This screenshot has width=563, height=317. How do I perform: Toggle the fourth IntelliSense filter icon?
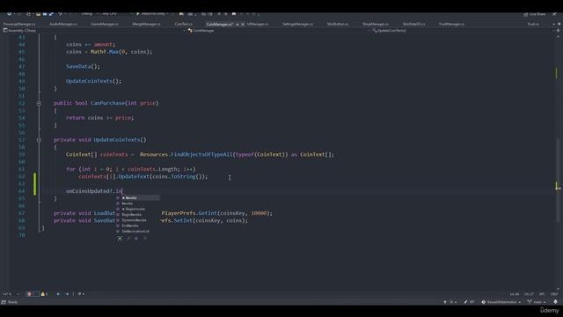[145, 239]
